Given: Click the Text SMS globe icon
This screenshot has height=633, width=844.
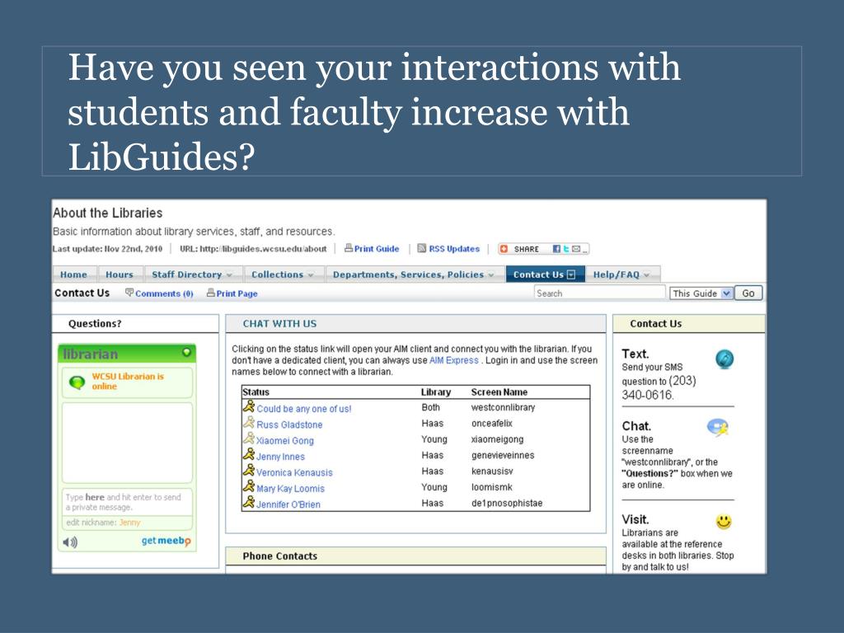Looking at the screenshot, I should coord(724,359).
